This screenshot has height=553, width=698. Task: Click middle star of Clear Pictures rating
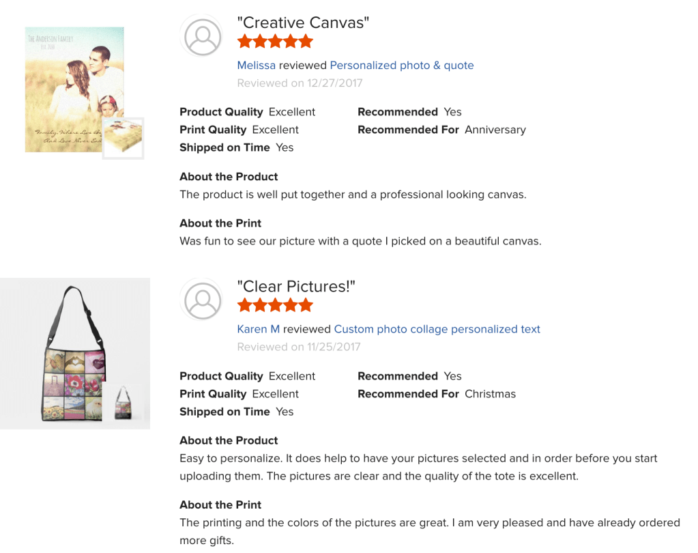(275, 305)
